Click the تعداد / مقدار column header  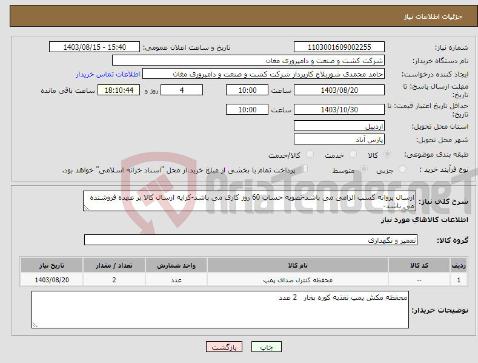(114, 265)
